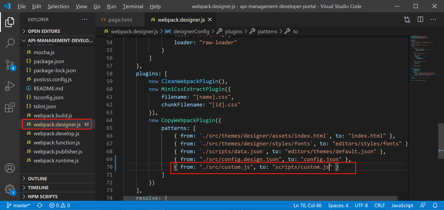Open tslint.json in the file tree

[58, 106]
